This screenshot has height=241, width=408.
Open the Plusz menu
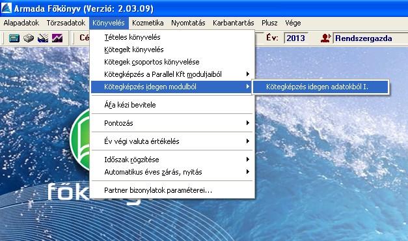pos(269,23)
